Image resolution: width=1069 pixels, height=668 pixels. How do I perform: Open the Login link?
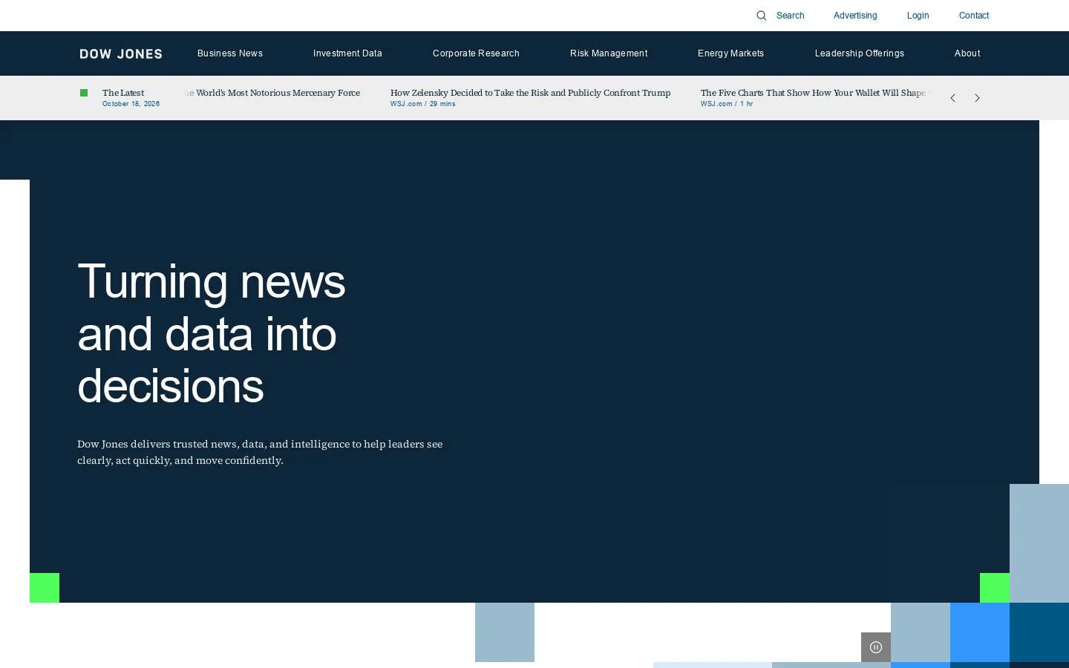pos(918,16)
